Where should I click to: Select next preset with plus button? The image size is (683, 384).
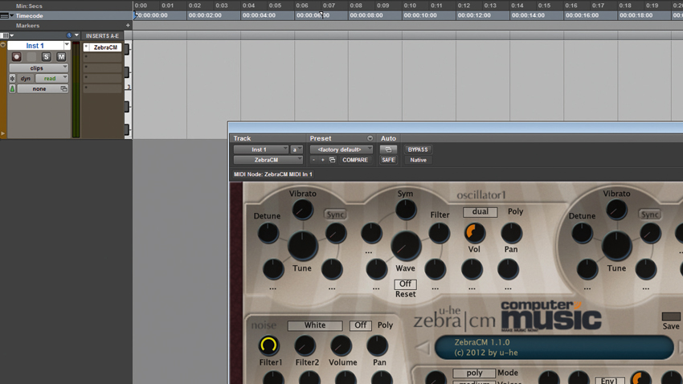coord(323,160)
